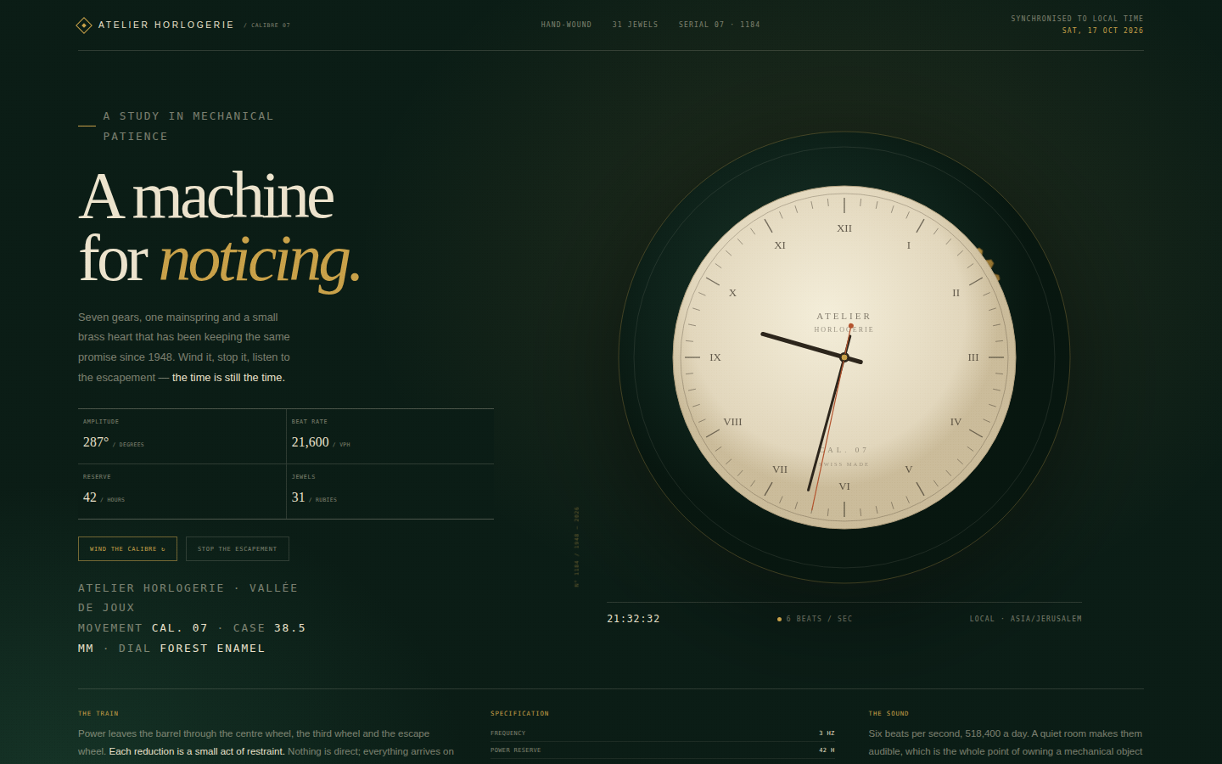Click the 'LOCAL · ASIA/JERUSALEM' timezone label
The image size is (1222, 764).
point(1025,619)
